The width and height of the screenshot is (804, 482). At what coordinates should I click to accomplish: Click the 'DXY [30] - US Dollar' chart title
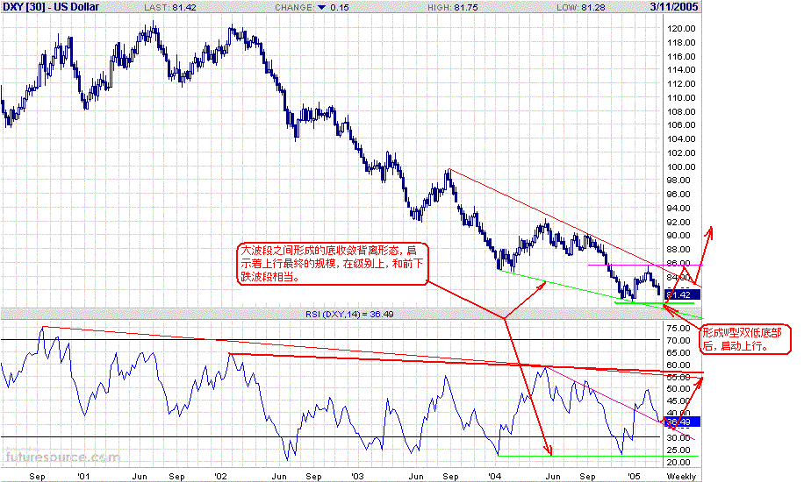[x=51, y=7]
